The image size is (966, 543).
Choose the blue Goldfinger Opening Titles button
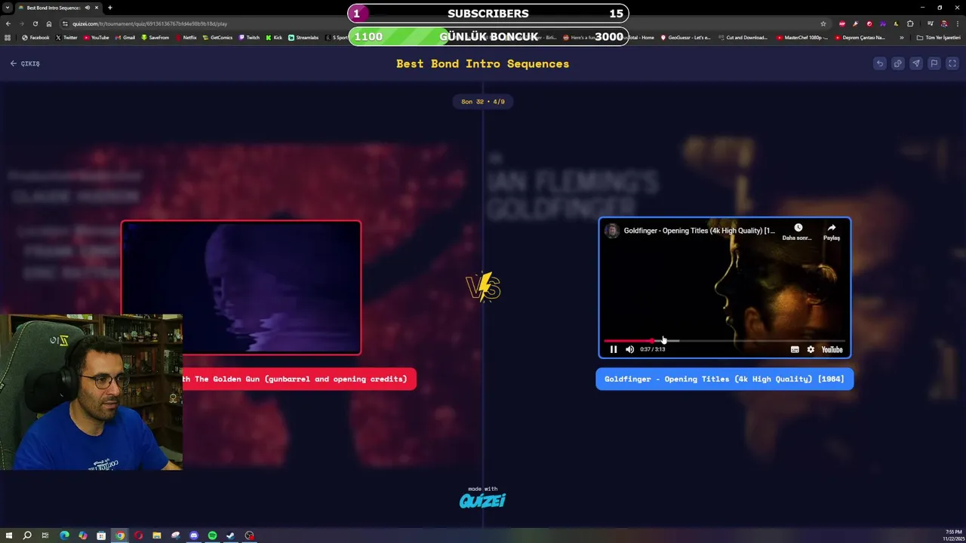click(724, 379)
